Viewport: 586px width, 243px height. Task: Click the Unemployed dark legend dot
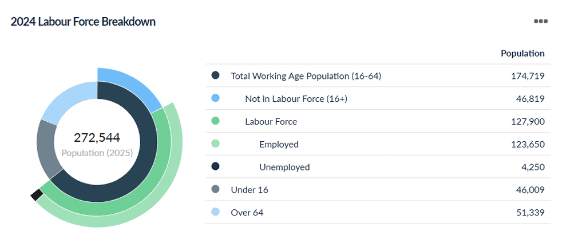click(x=215, y=166)
